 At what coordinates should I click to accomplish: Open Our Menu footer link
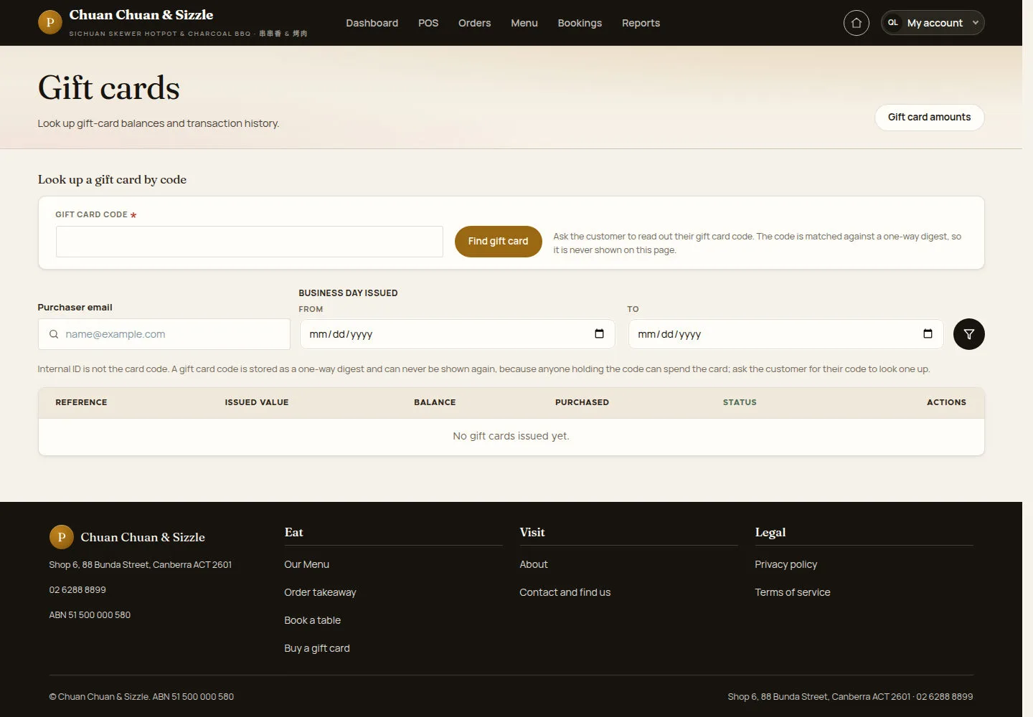(306, 564)
